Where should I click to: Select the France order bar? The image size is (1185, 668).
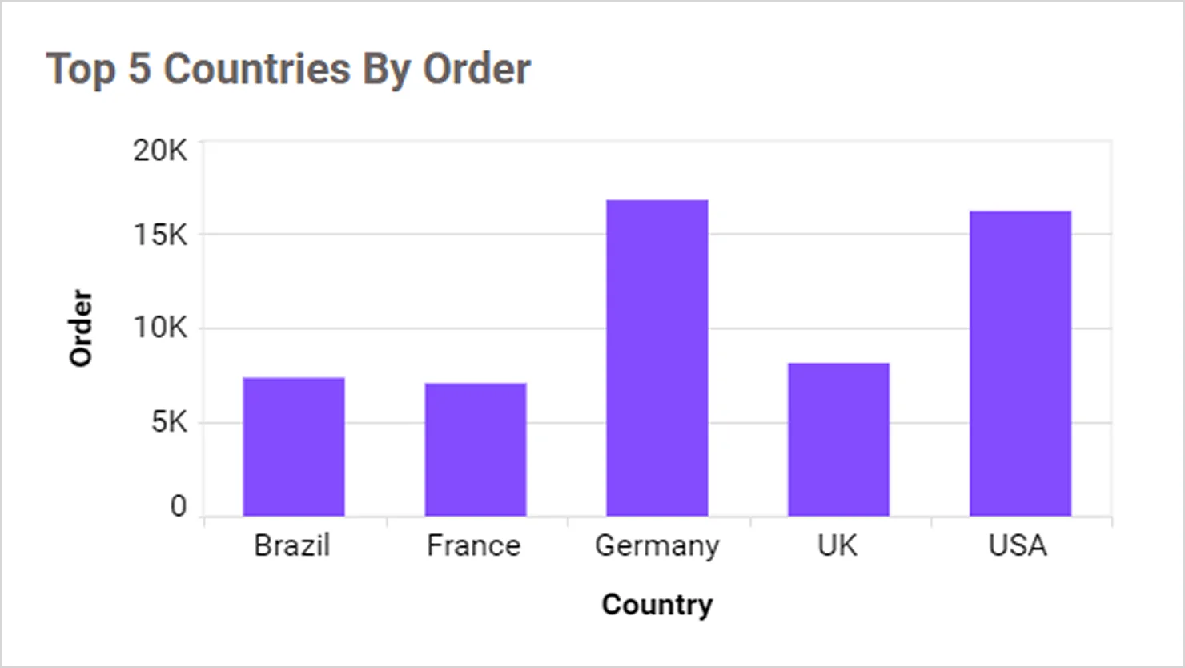click(x=476, y=449)
